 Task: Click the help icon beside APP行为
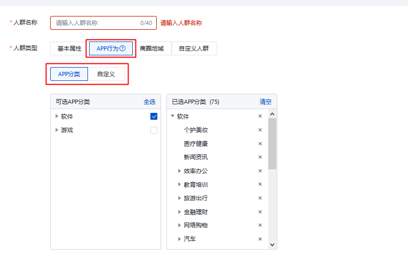[x=123, y=48]
